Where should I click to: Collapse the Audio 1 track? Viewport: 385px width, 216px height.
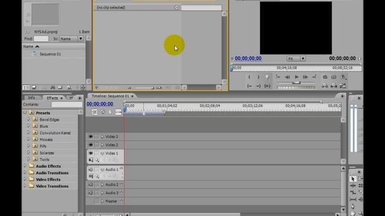(x=102, y=169)
